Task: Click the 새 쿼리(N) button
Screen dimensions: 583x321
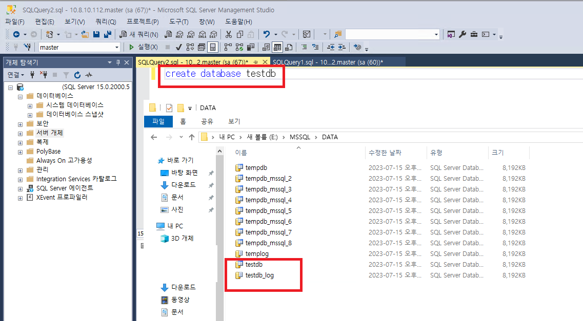Action: 138,34
